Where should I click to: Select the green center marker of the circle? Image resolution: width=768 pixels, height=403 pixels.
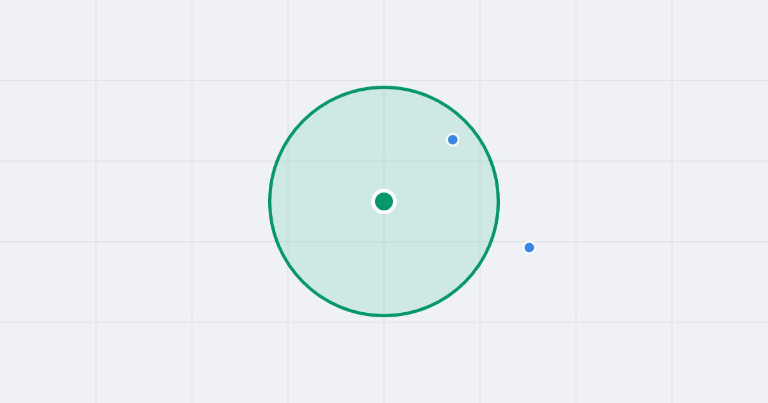[x=384, y=201]
